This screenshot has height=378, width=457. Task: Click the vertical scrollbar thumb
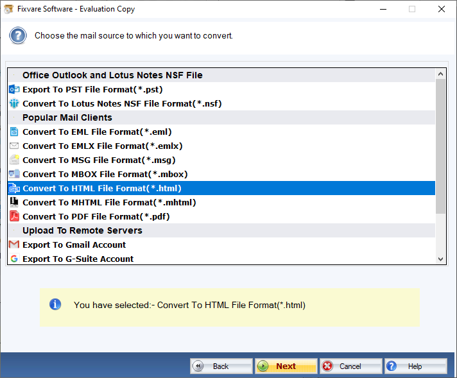pos(440,146)
